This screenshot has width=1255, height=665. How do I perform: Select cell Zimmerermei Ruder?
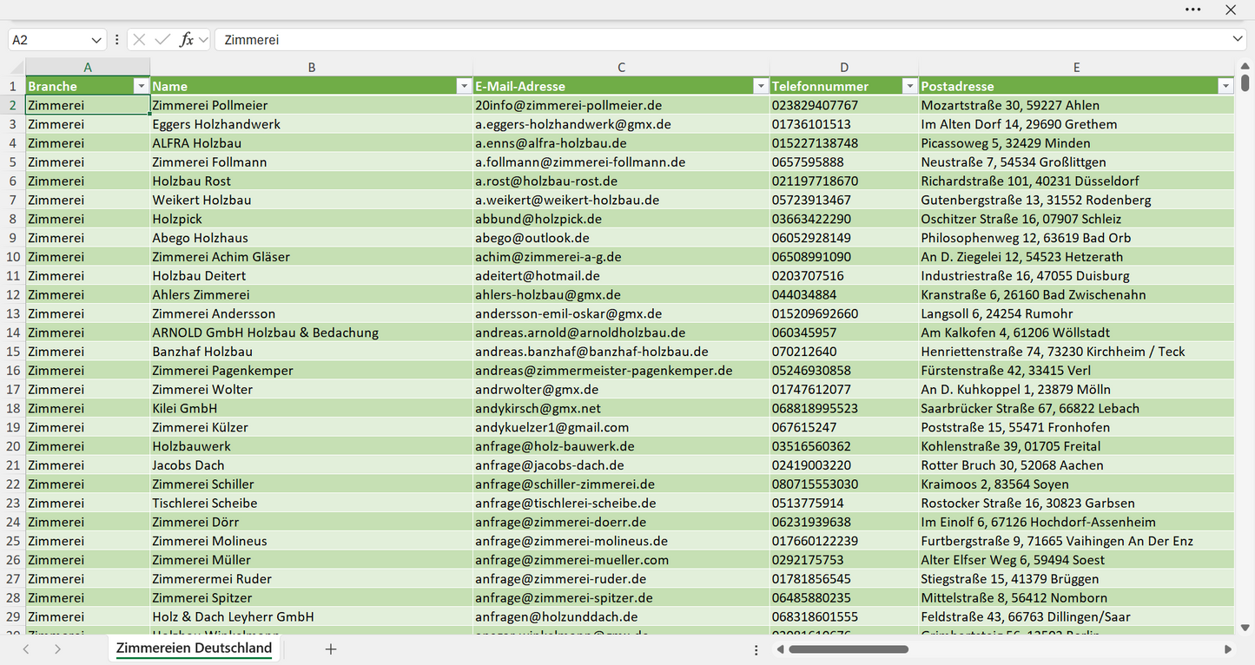pos(311,579)
